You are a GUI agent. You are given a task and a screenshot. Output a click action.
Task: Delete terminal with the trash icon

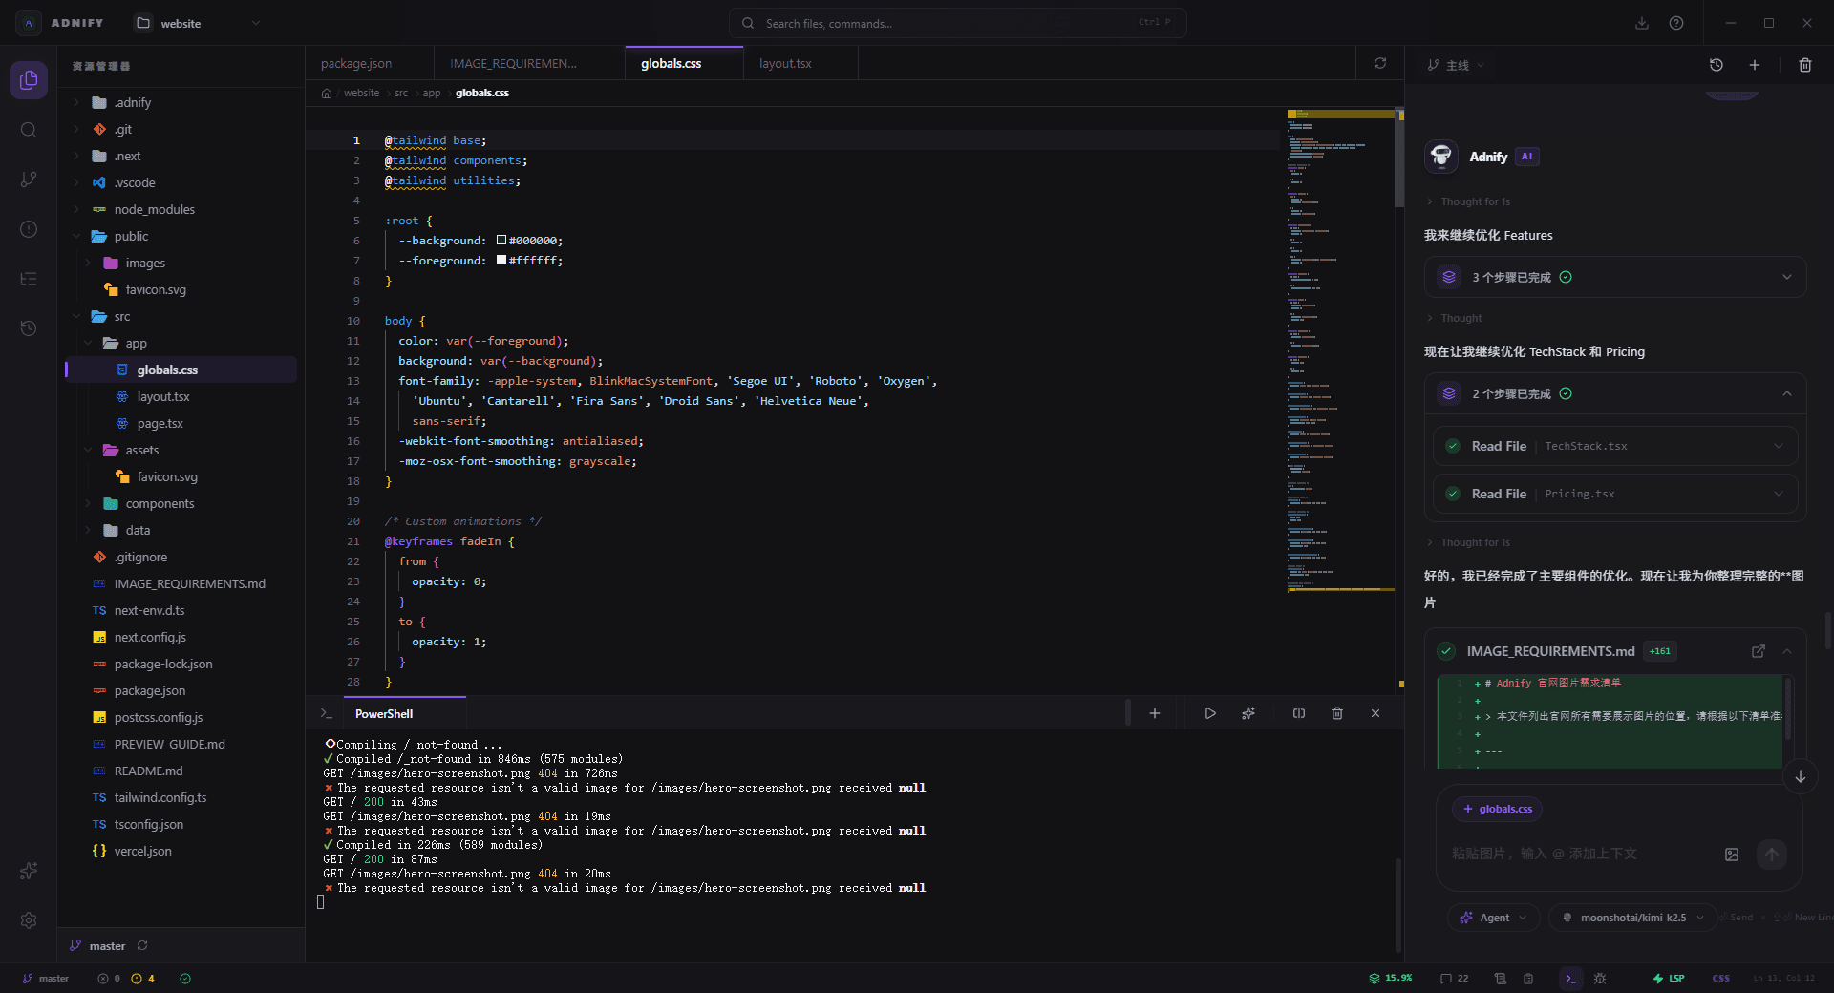click(1337, 713)
